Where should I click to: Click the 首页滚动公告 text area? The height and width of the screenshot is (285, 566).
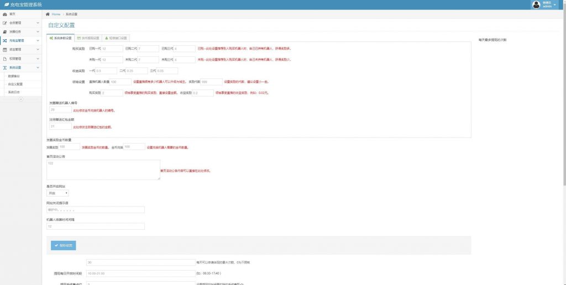point(103,170)
